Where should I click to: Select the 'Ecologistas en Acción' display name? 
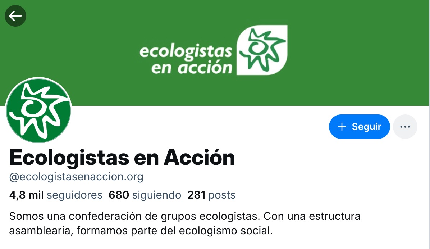coord(122,158)
